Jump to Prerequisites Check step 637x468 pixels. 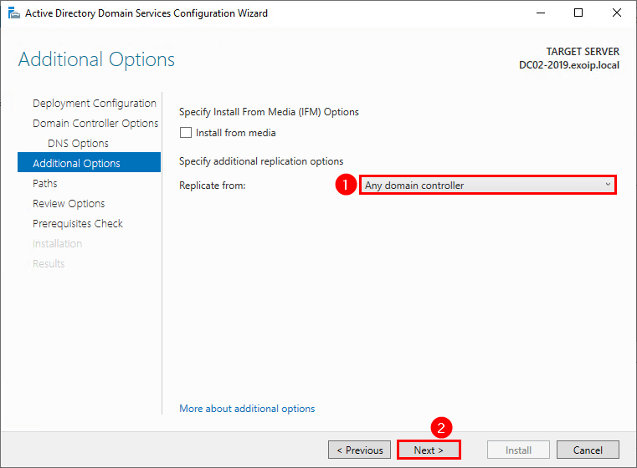(78, 223)
